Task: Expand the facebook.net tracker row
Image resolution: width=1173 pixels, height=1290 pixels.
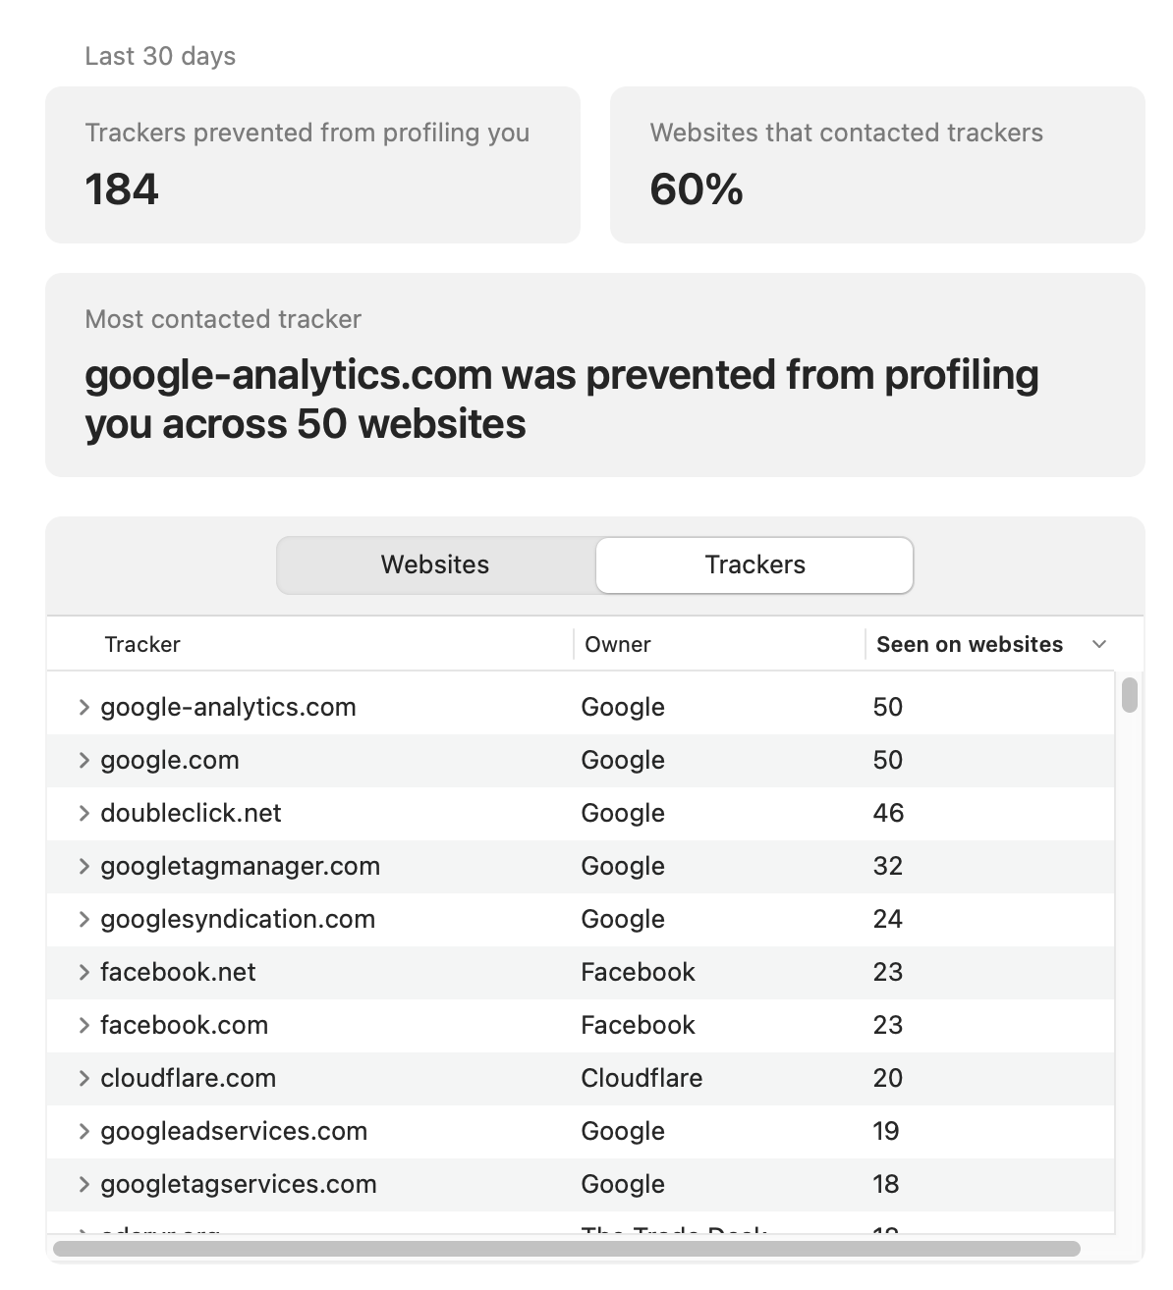Action: [84, 972]
